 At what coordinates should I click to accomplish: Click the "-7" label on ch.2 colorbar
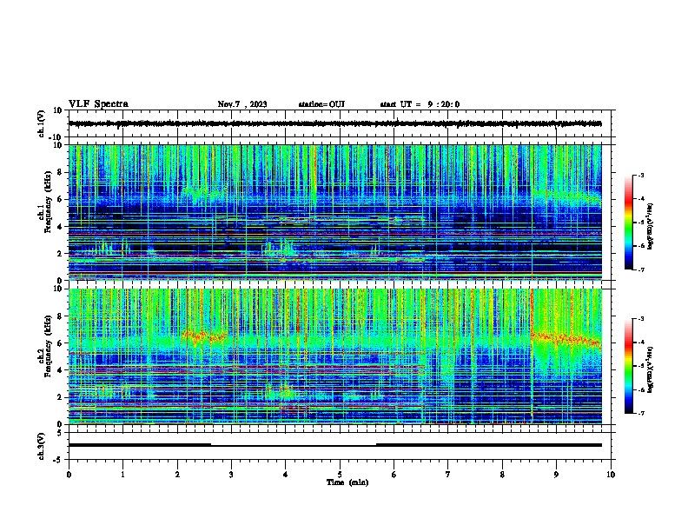[640, 413]
